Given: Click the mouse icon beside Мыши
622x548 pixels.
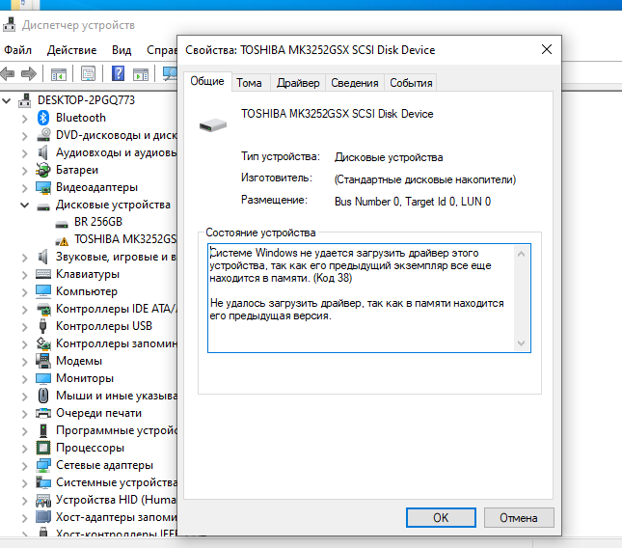Looking at the screenshot, I should tap(43, 396).
